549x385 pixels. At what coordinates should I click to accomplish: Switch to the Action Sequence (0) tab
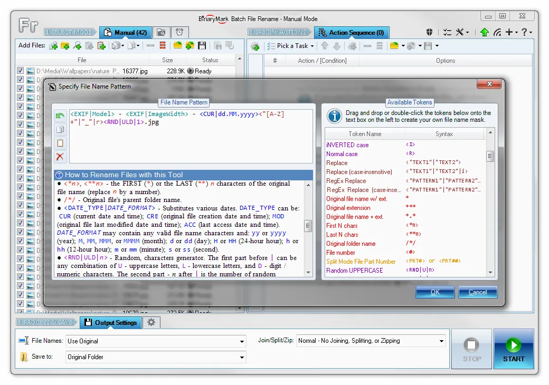coord(352,33)
